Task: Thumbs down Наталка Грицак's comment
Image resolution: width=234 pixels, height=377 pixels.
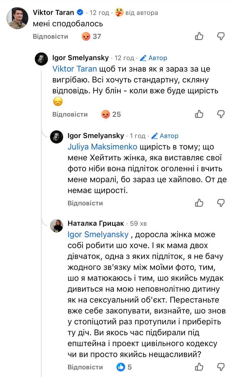Action: tap(221, 367)
